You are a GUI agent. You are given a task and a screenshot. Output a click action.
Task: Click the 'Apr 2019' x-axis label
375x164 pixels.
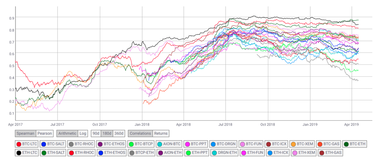pos(352,124)
